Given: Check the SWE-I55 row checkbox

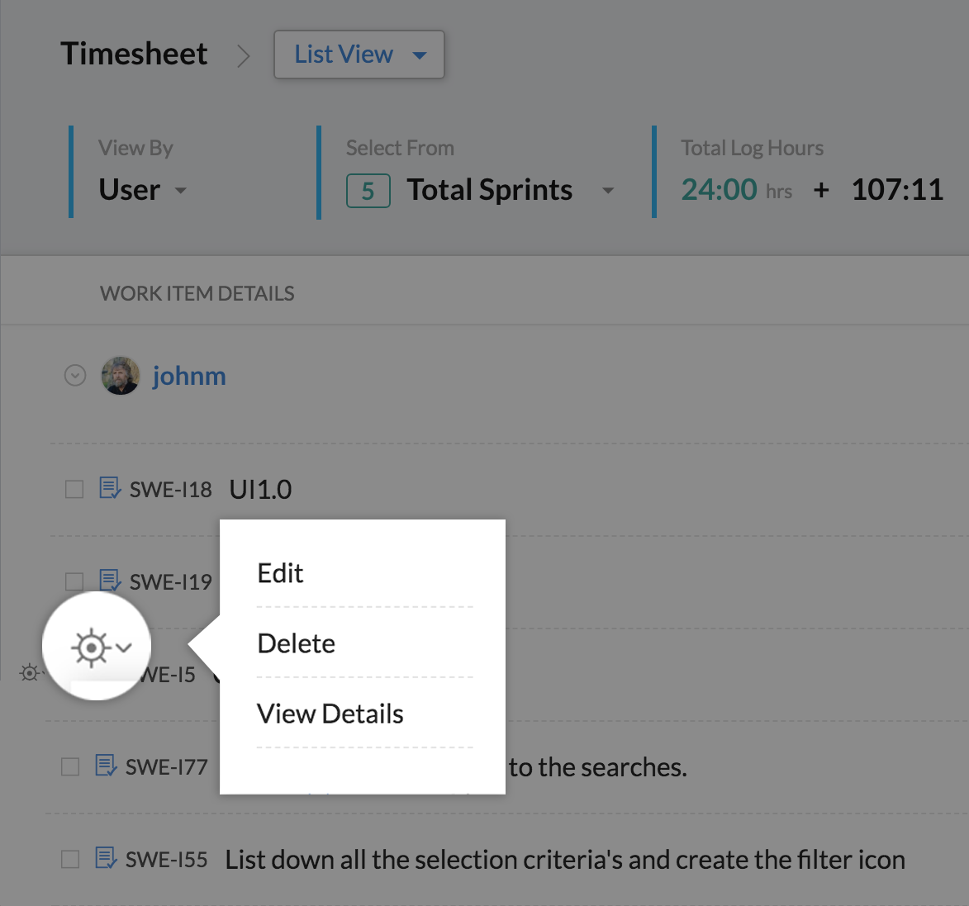Looking at the screenshot, I should coord(70,860).
